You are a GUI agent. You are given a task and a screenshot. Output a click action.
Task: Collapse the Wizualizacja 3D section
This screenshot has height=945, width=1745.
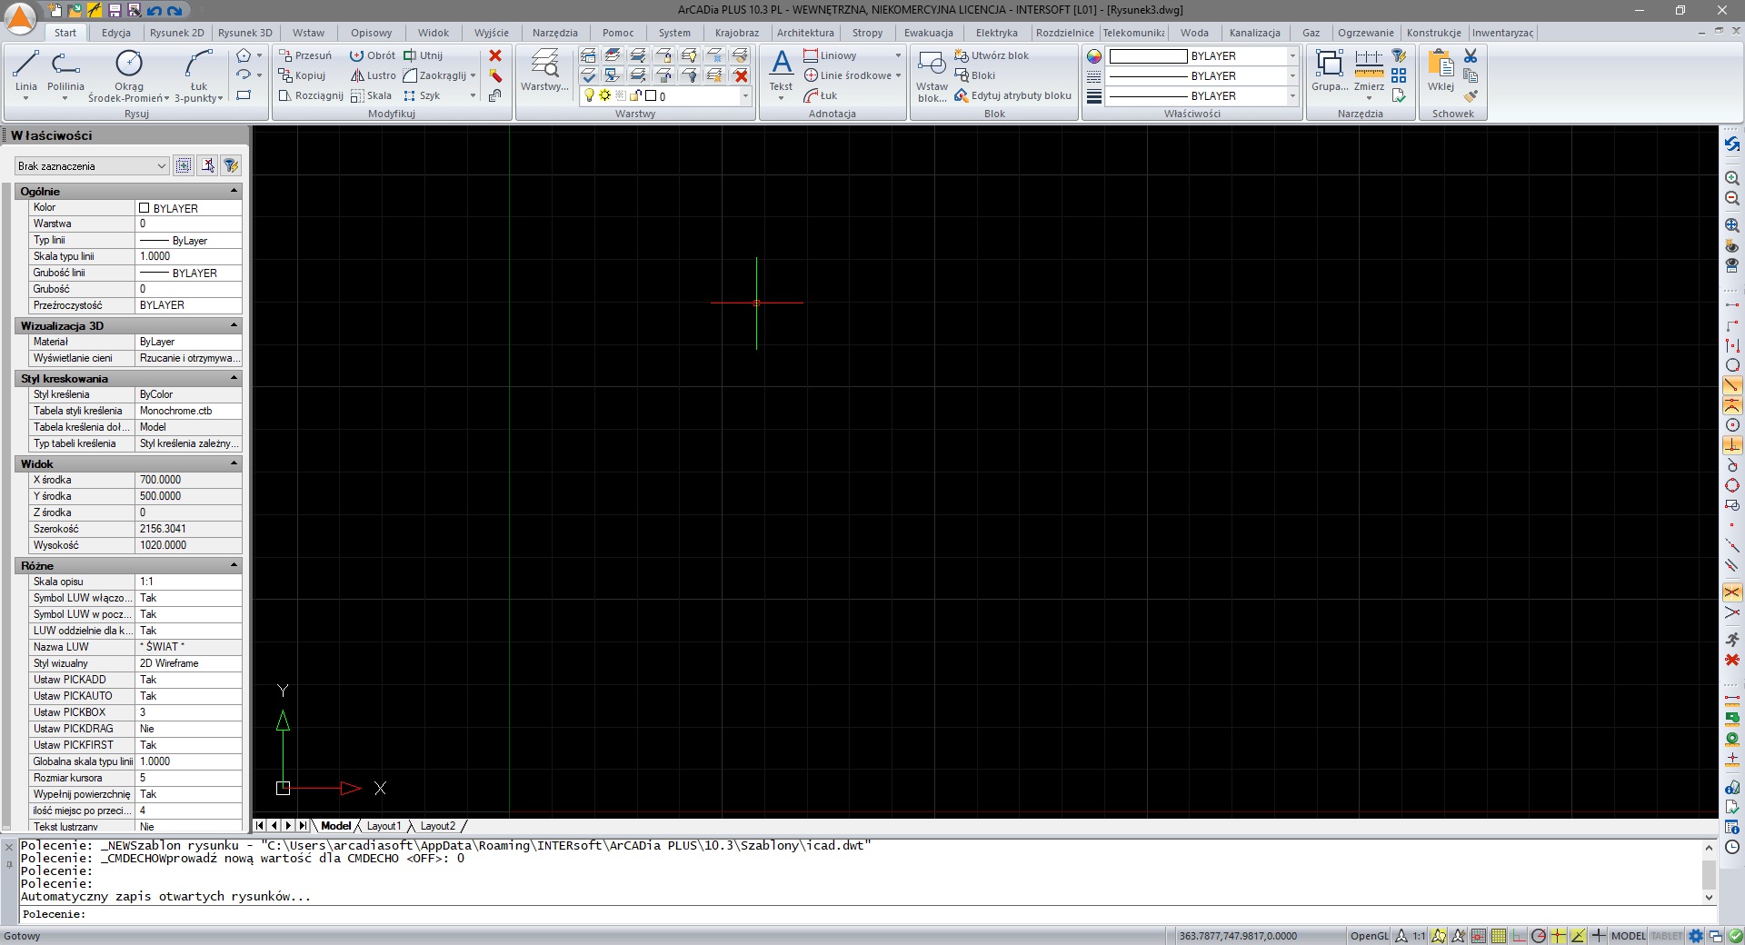coord(234,325)
